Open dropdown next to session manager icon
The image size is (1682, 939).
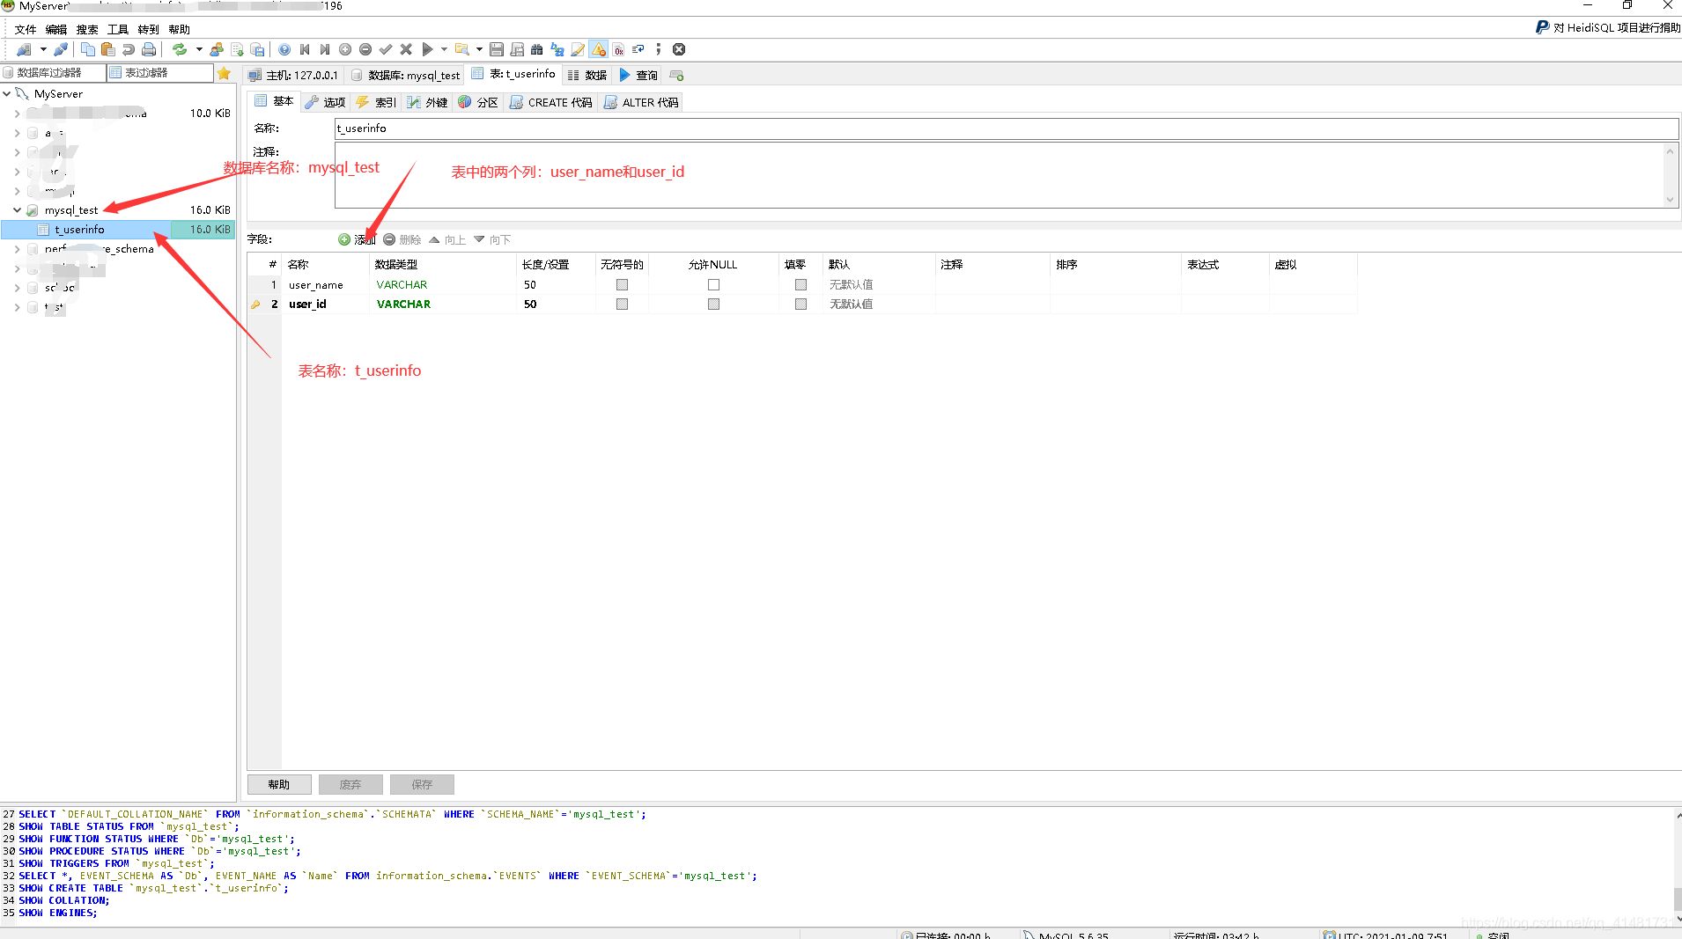tap(43, 49)
